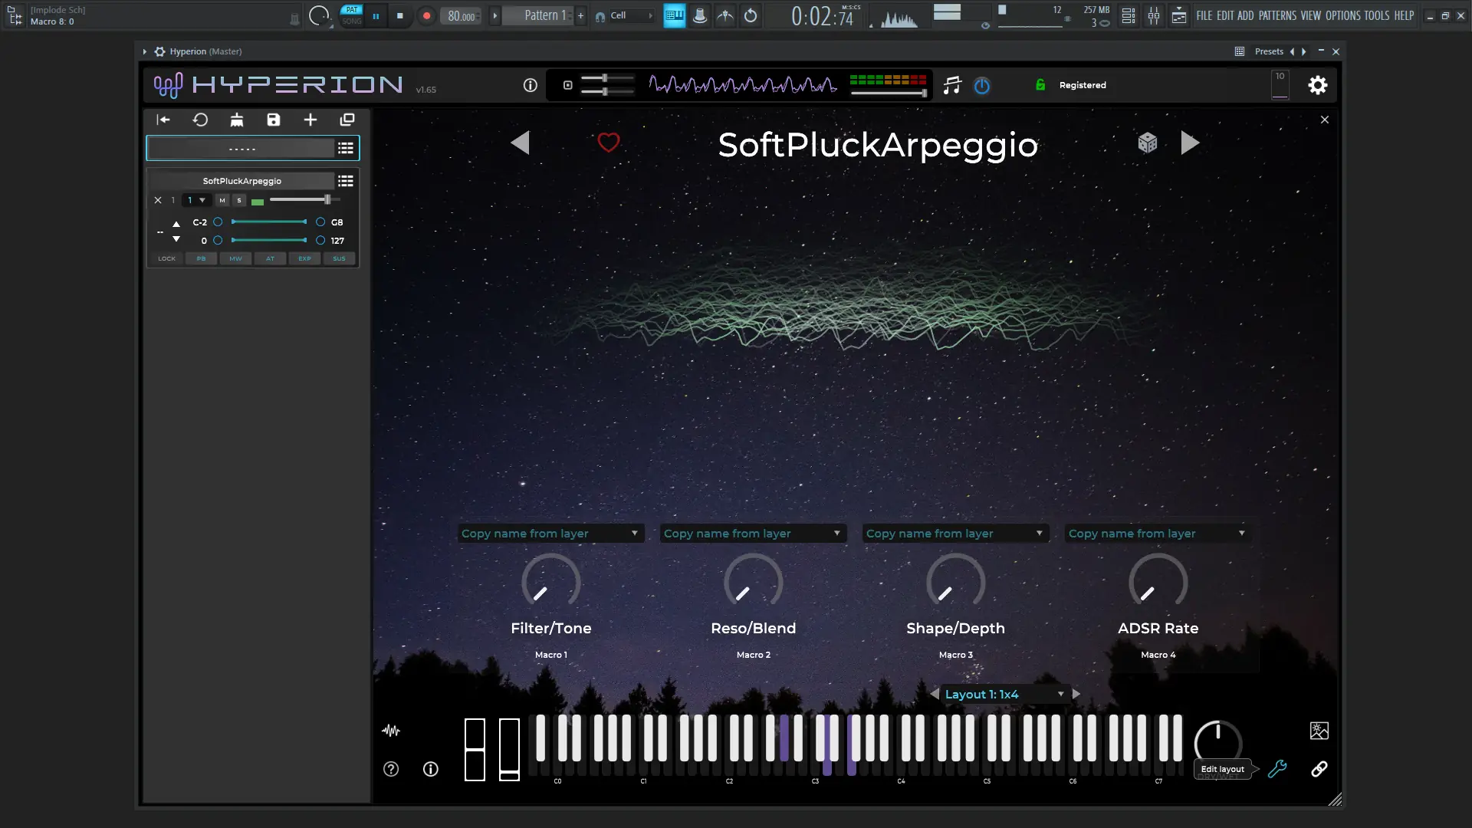
Task: Click the add layer plus icon
Action: tap(310, 120)
